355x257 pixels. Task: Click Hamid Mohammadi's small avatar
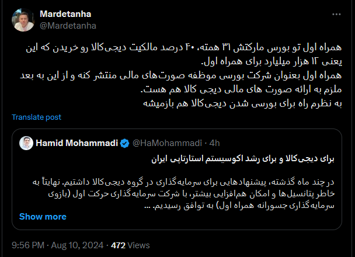(x=26, y=143)
